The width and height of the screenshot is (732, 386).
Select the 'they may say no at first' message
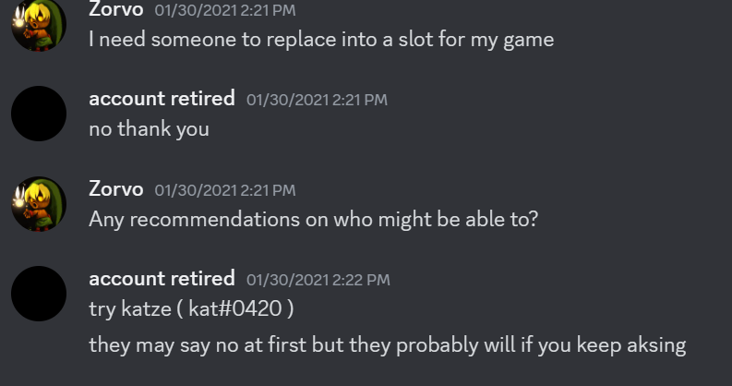[388, 345]
